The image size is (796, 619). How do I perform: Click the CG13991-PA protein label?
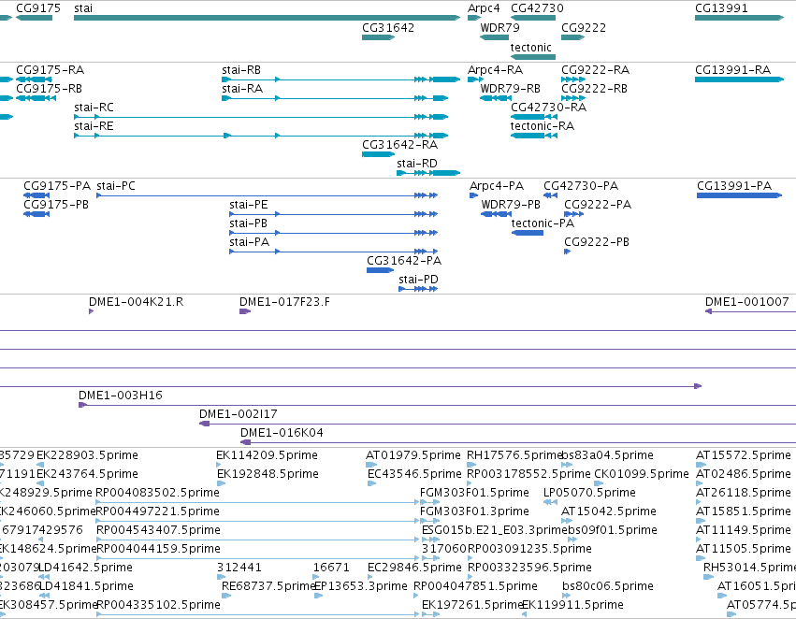tap(734, 186)
